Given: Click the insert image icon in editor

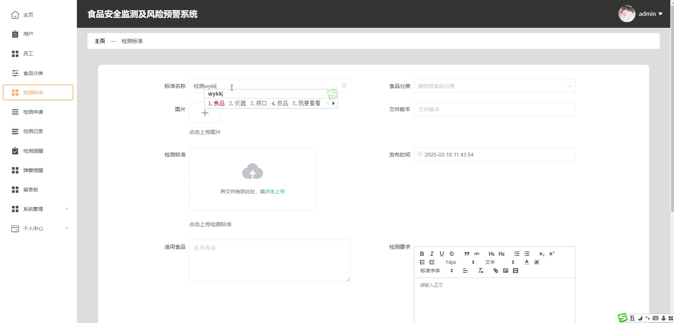Looking at the screenshot, I should click(505, 271).
